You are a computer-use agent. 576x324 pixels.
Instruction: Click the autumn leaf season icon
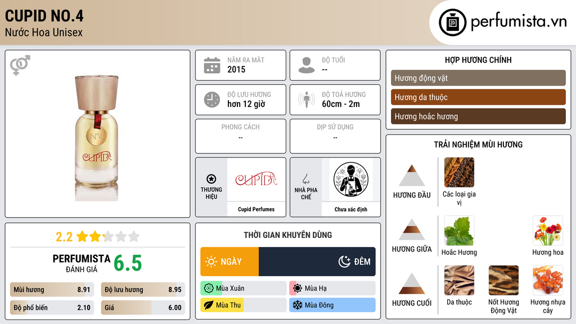pyautogui.click(x=209, y=305)
